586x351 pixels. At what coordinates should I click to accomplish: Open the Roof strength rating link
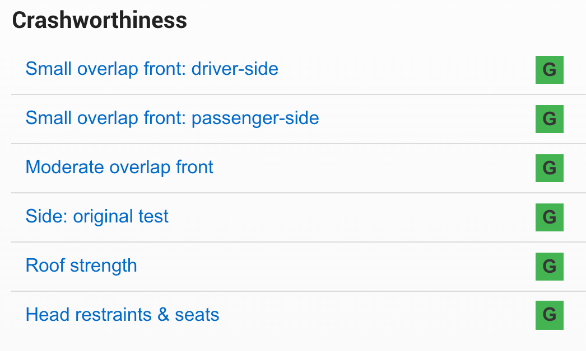click(x=81, y=265)
